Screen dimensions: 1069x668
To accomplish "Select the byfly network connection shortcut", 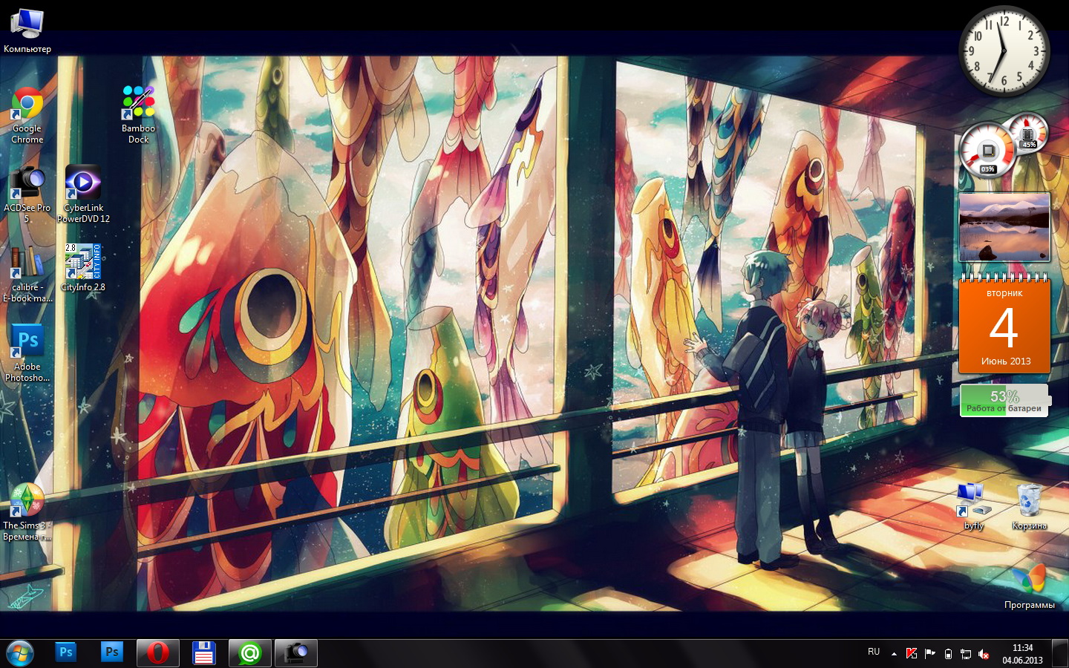I will [974, 506].
